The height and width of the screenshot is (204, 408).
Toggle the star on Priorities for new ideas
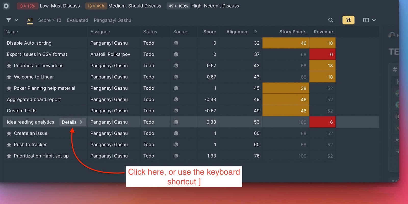point(9,66)
